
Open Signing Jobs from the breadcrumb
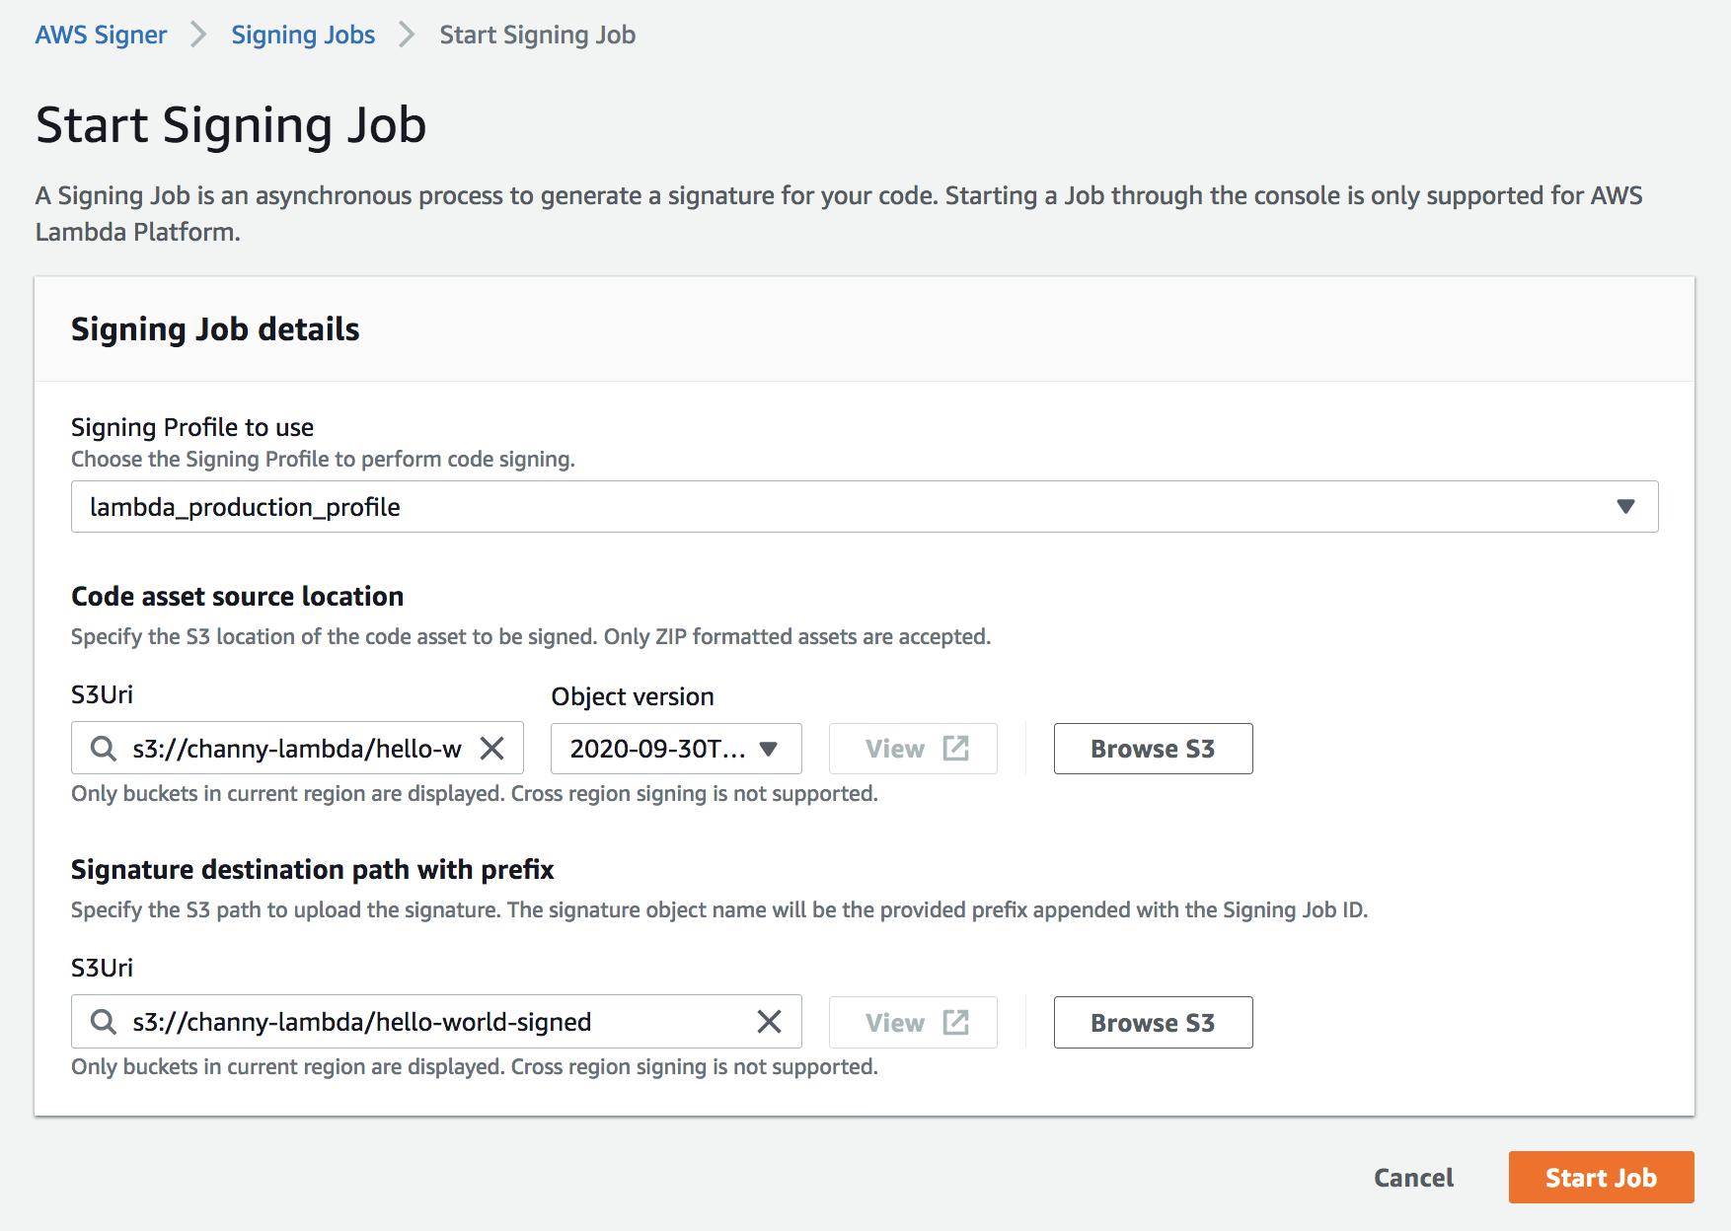click(303, 35)
